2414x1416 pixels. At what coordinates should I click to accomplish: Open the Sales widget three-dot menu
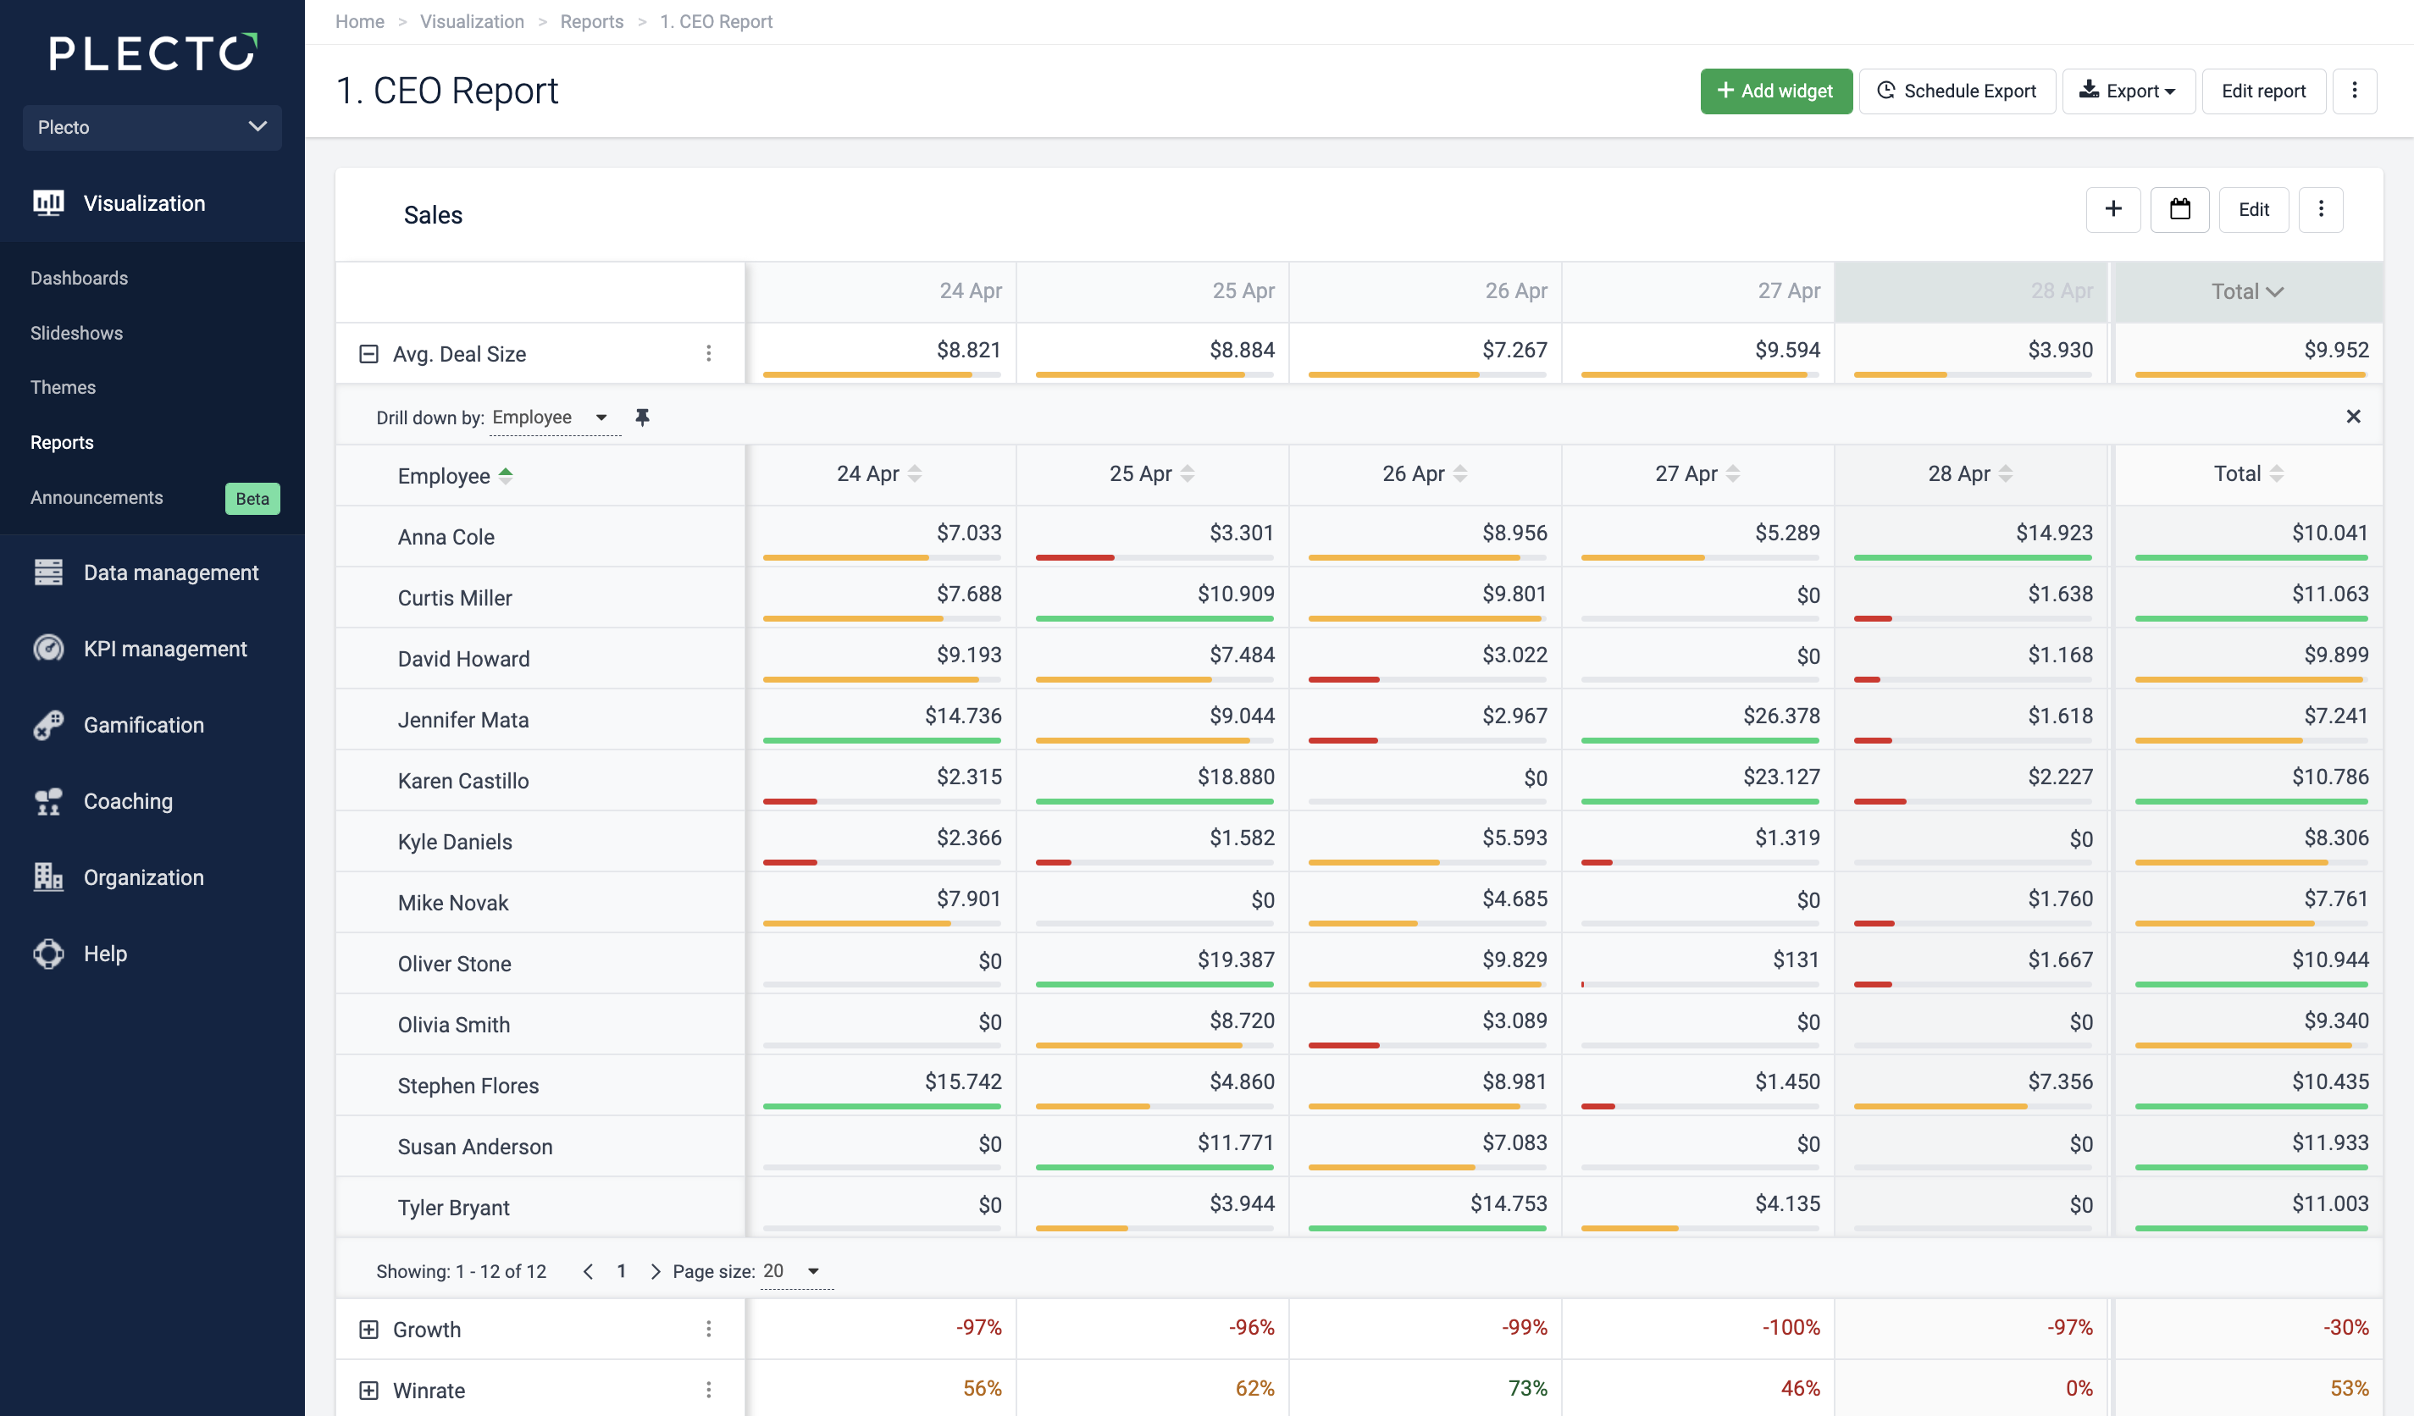click(x=2321, y=209)
